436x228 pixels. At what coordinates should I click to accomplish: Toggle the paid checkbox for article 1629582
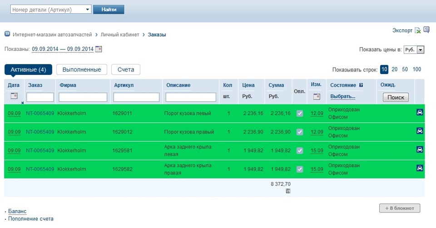pos(299,169)
